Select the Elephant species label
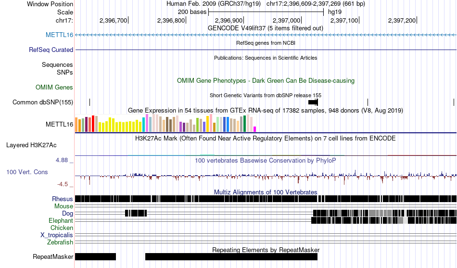 click(x=61, y=220)
